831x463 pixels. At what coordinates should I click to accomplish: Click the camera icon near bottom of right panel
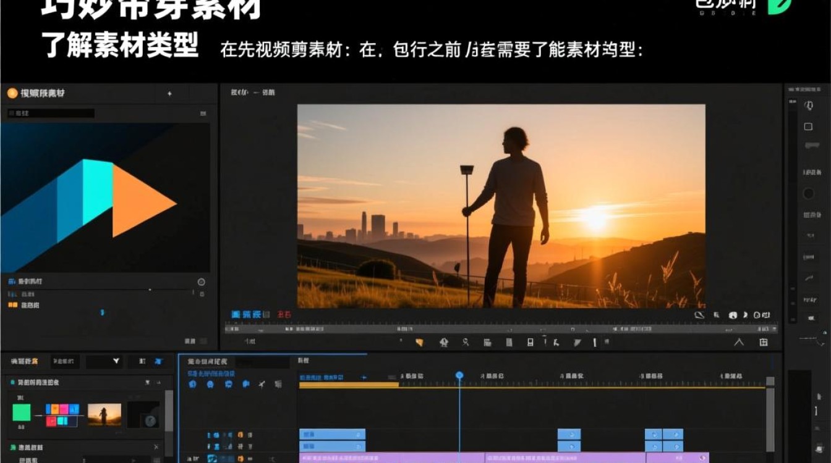coord(819,449)
